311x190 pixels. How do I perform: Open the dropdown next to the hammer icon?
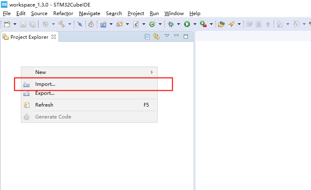coord(70,24)
